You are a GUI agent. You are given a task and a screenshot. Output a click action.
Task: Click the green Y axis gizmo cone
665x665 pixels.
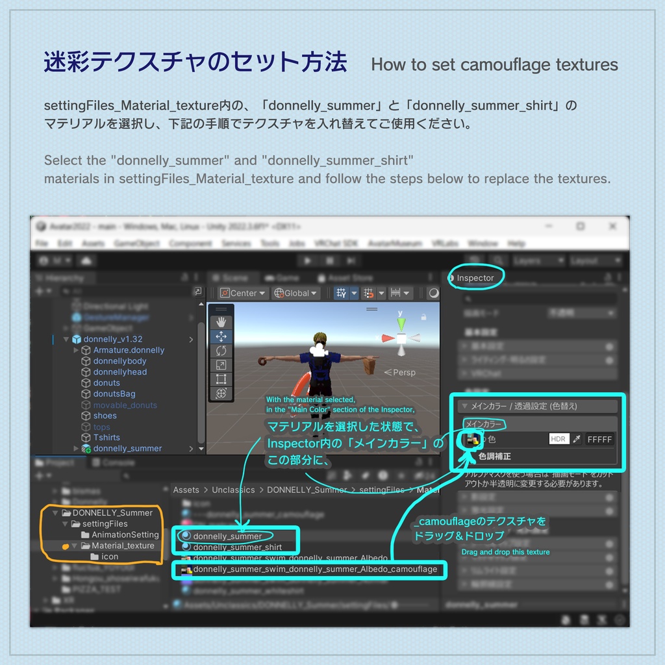click(401, 323)
